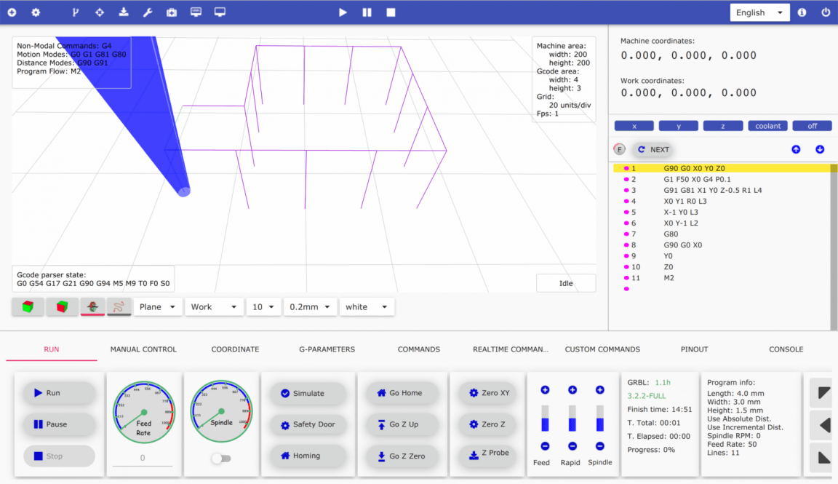Click the wrench tools icon in the toolbar
Image resolution: width=838 pixels, height=484 pixels.
click(147, 12)
